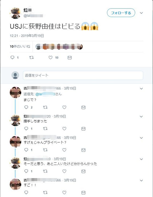
Task: Send main tweet via direct message envelope
Action: pyautogui.click(x=70, y=58)
